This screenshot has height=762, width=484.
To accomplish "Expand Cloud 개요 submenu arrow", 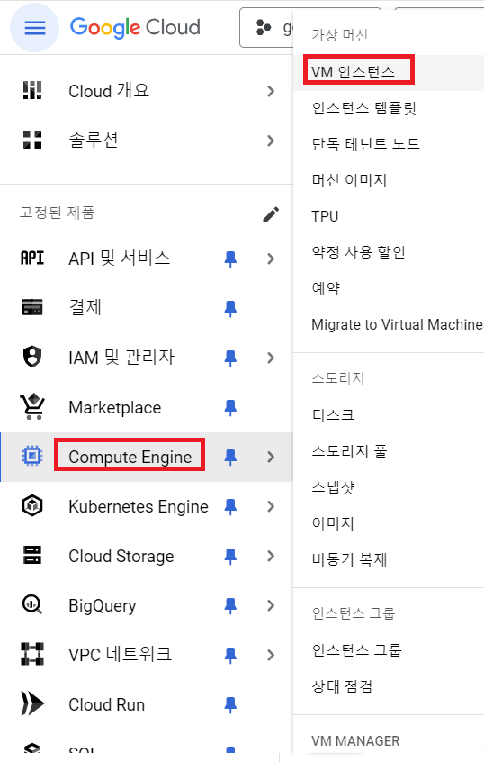I will pyautogui.click(x=271, y=91).
